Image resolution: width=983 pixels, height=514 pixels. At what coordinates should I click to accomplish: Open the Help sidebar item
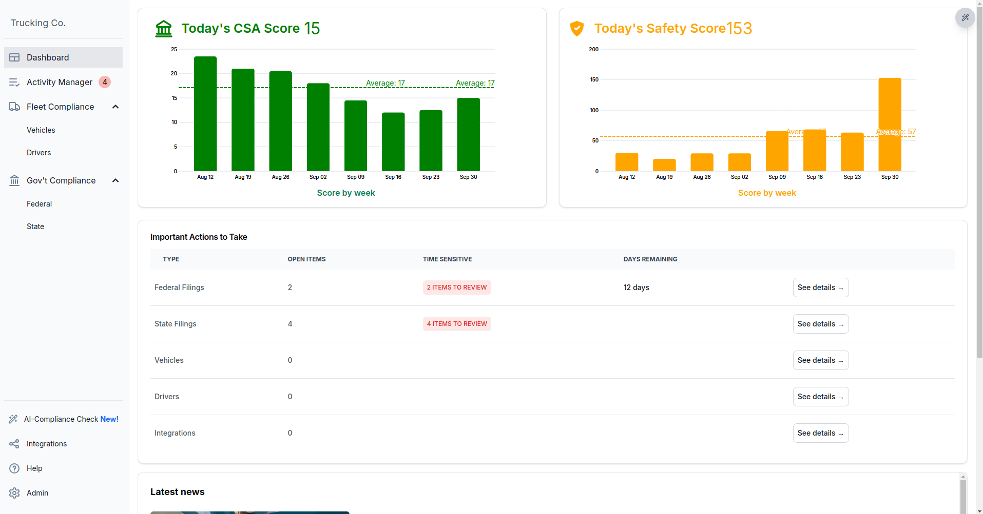(34, 468)
